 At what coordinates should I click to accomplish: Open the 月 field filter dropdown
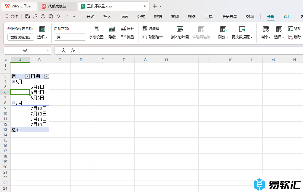point(27,76)
